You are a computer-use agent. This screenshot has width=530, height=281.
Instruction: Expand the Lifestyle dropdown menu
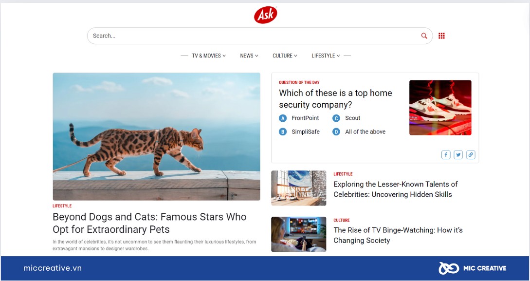326,56
